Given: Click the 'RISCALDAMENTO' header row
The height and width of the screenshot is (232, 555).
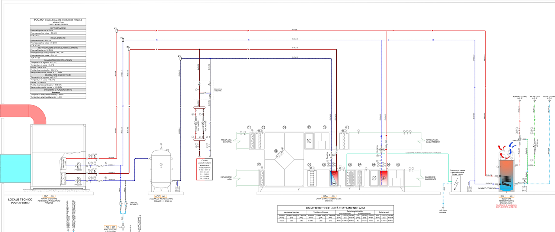Looking at the screenshot, I should click(x=58, y=38).
